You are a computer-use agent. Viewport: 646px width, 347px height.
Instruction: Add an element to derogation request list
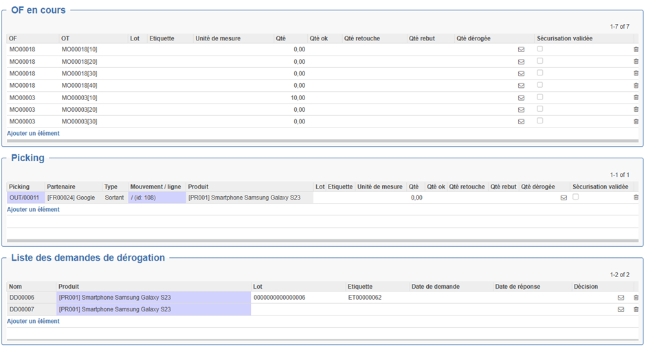tap(33, 321)
